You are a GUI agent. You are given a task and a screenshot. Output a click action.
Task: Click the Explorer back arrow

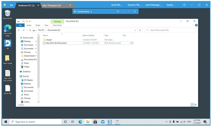[19, 30]
